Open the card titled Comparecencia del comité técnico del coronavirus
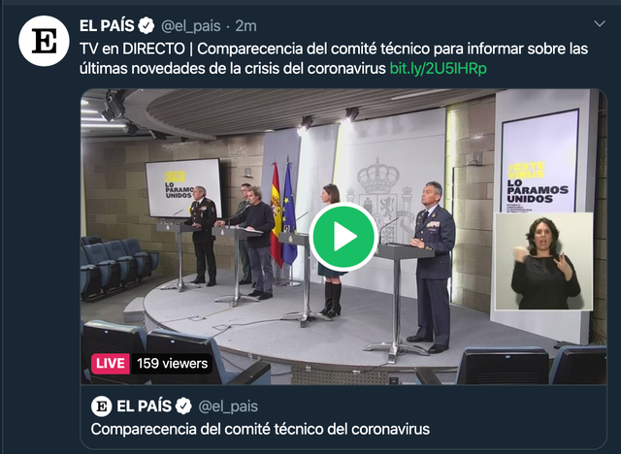 [x=343, y=417]
